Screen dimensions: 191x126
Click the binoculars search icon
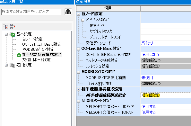(68, 12)
